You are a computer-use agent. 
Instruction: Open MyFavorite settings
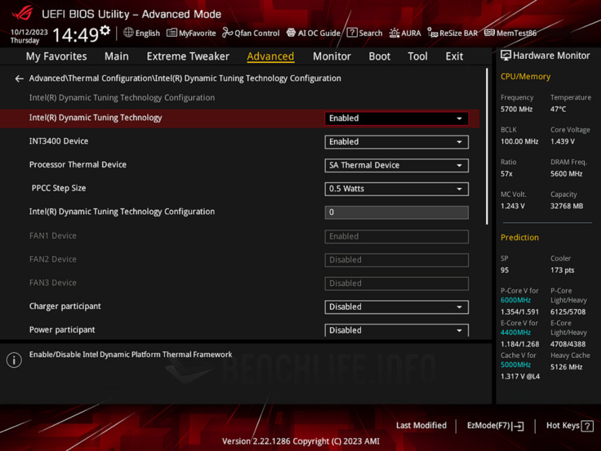[191, 32]
